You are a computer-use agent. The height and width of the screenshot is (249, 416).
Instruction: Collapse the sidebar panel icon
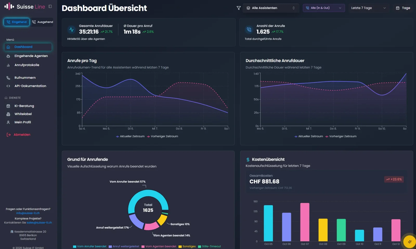point(50,7)
